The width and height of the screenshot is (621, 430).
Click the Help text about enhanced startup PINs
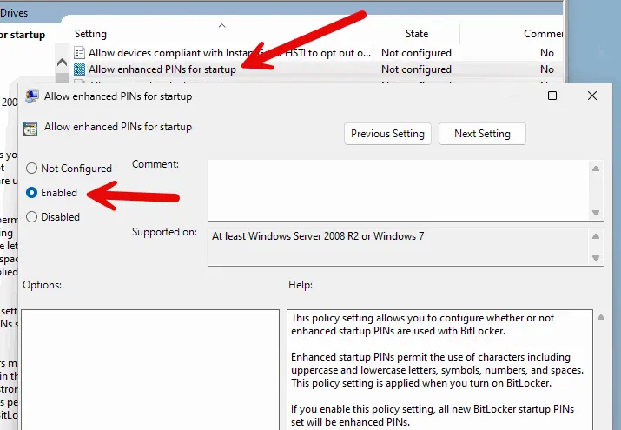pyautogui.click(x=437, y=370)
